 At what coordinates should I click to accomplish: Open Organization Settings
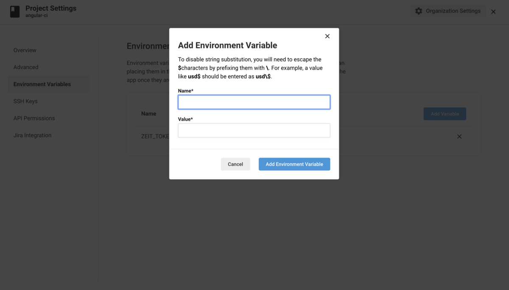point(448,11)
